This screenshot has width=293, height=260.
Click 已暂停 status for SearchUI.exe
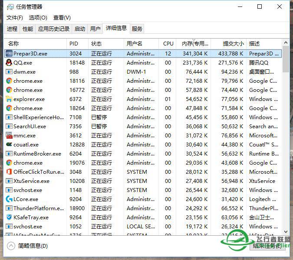pyautogui.click(x=99, y=126)
